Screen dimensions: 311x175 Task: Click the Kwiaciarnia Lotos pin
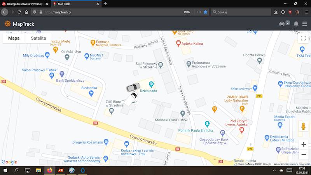click(267, 138)
